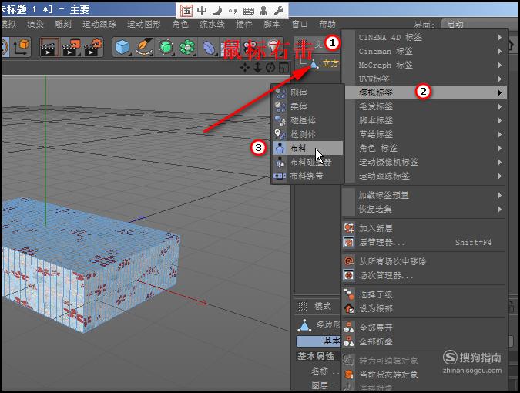Toggle the viewport maximize layout icon
The image size is (520, 393).
[283, 67]
